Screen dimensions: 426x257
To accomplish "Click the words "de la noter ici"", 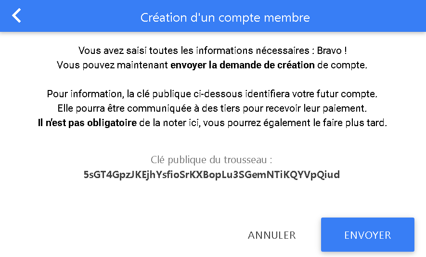I will point(169,123).
